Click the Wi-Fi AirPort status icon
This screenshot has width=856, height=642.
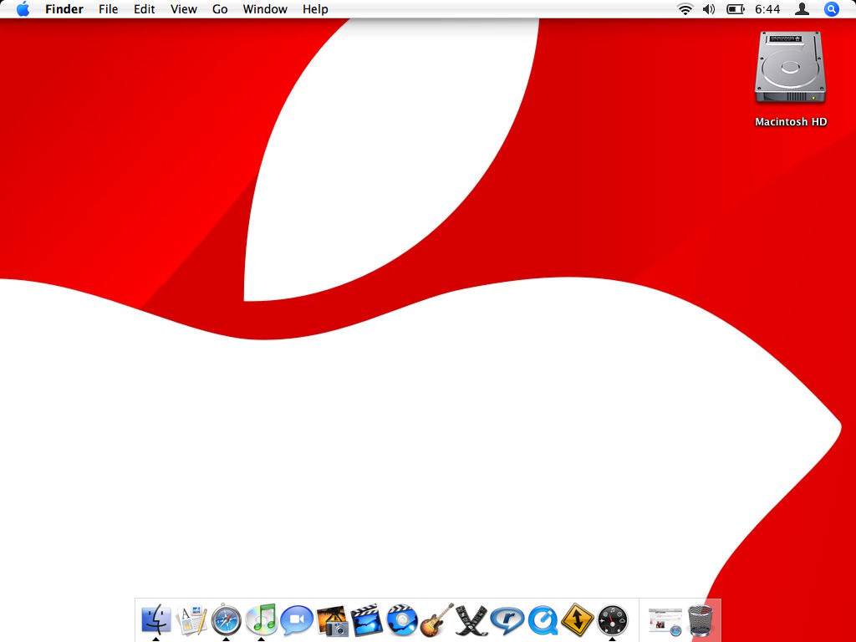click(685, 9)
